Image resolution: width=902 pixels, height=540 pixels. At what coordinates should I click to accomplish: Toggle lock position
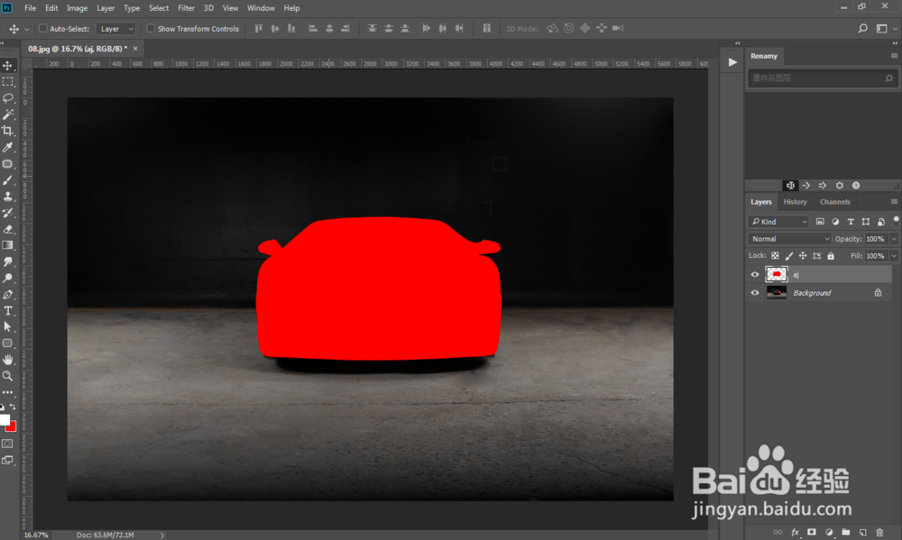pos(803,256)
